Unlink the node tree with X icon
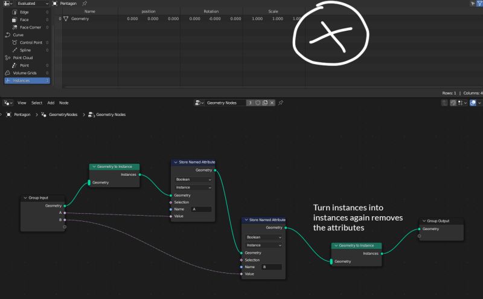Screen dimensions: 483x299 pos(272,103)
